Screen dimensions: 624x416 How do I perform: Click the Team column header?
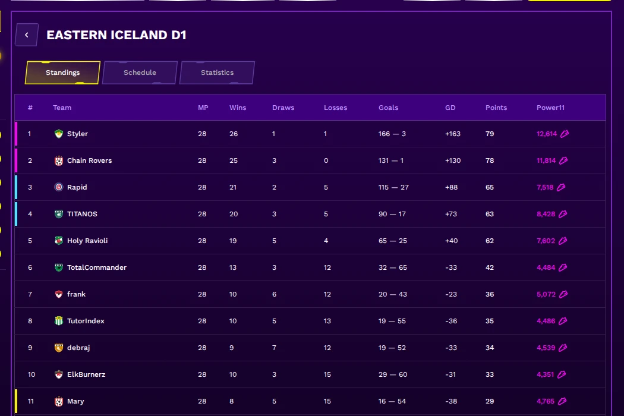coord(62,108)
